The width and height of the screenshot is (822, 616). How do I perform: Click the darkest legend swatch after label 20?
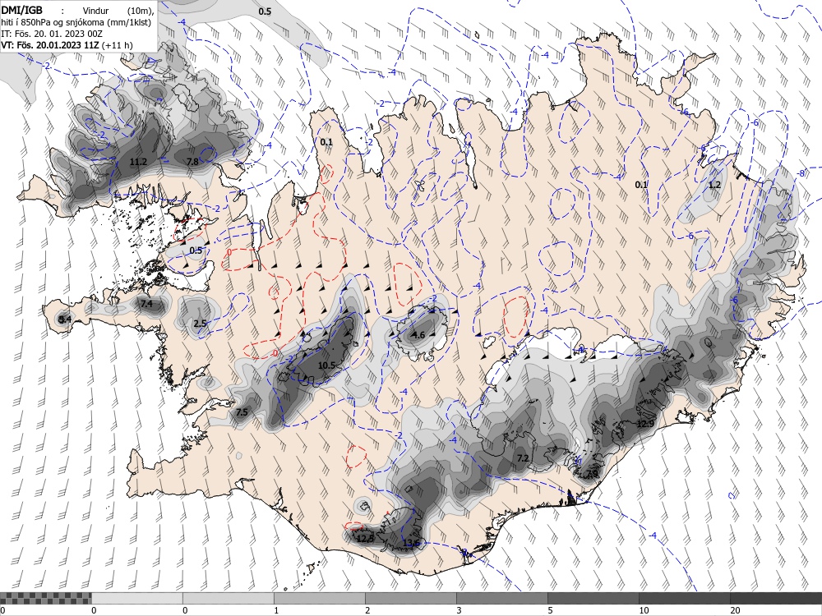tap(776, 598)
